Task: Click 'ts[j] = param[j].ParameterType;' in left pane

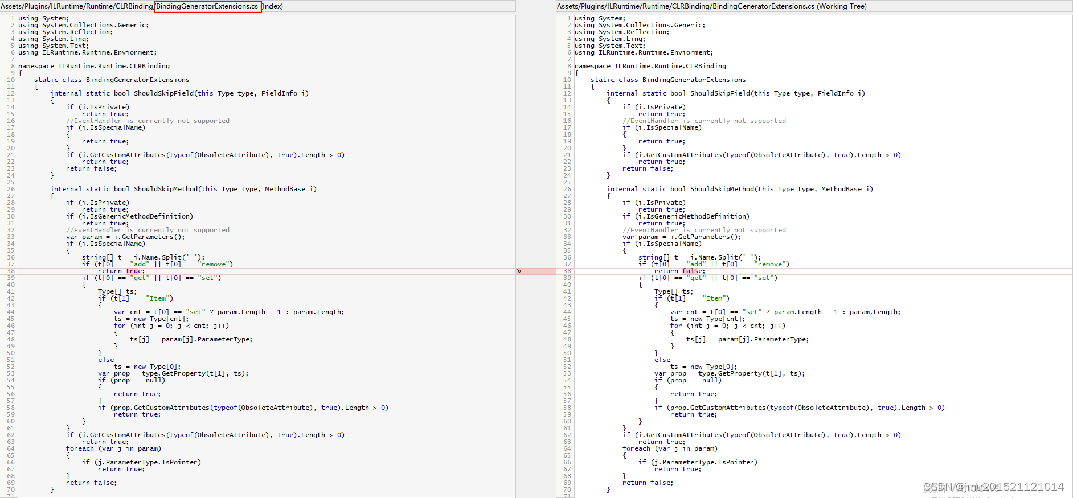Action: (x=191, y=339)
